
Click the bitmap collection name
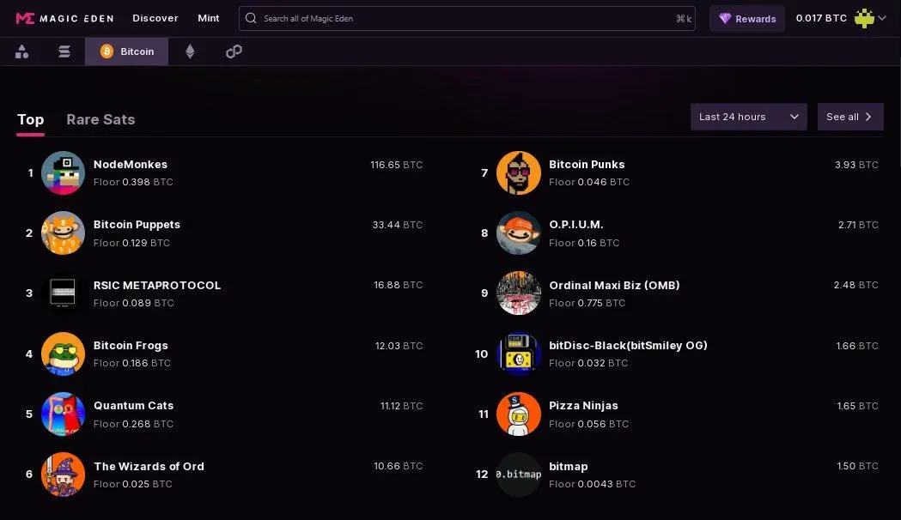pos(569,466)
